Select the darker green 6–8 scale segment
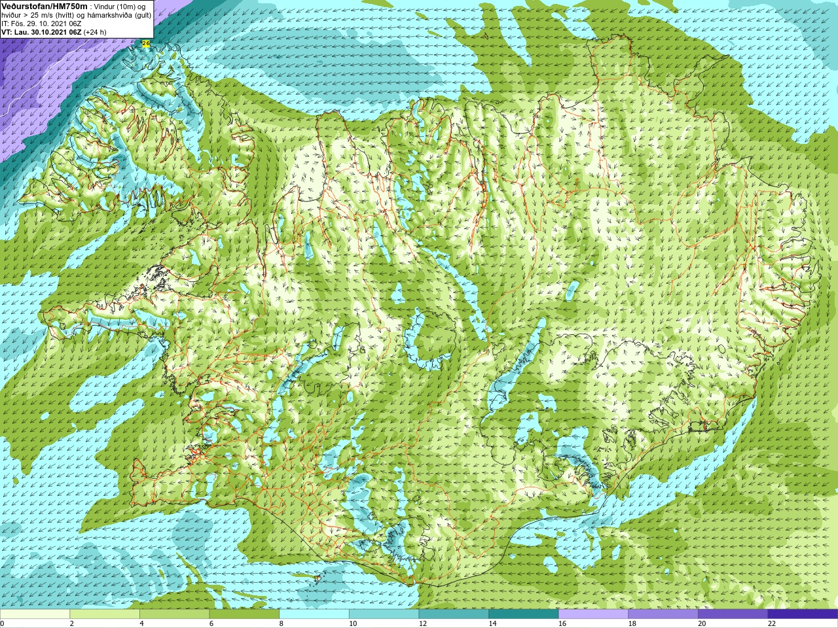 point(244,614)
